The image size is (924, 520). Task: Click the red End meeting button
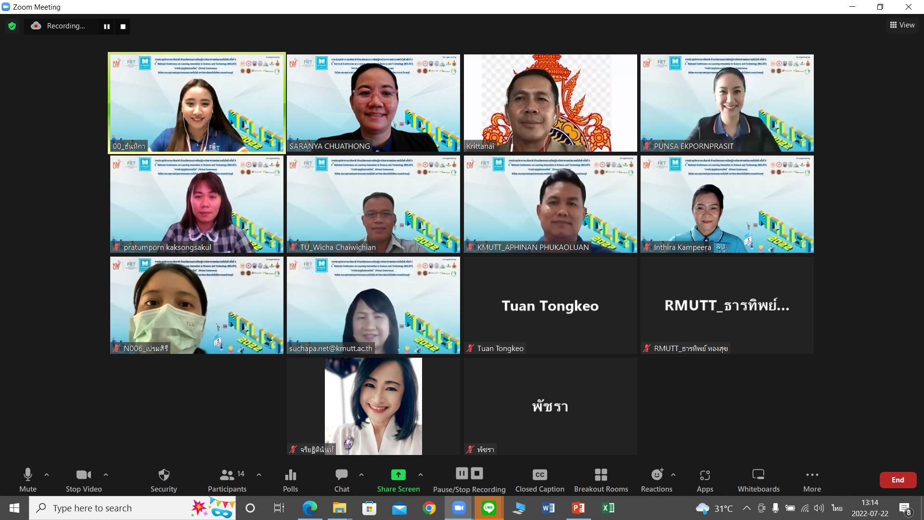(898, 480)
